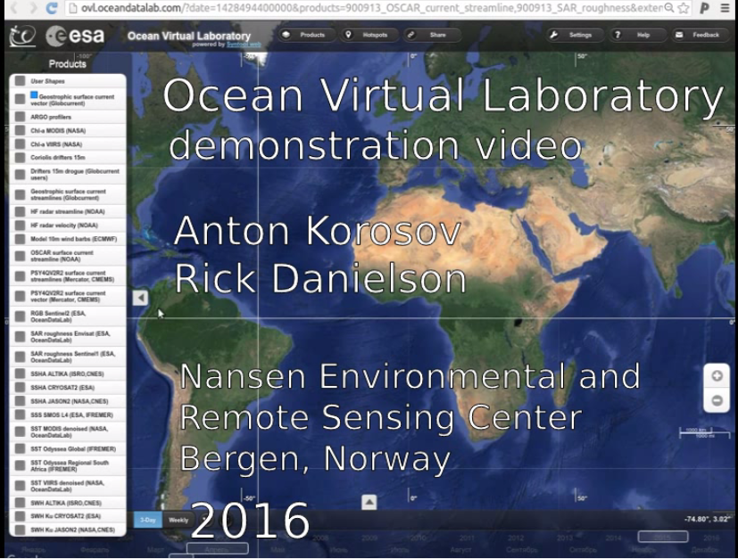Click the Ocean Virtual Laboratory header title
Viewport: 738px width, 559px height.
click(188, 36)
